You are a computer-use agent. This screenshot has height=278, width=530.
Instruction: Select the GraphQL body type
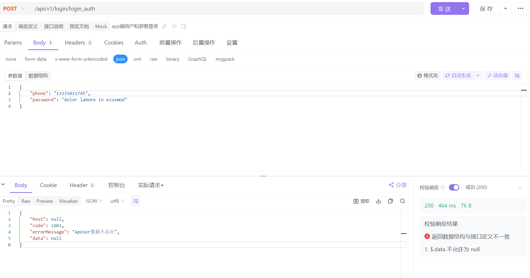click(197, 59)
